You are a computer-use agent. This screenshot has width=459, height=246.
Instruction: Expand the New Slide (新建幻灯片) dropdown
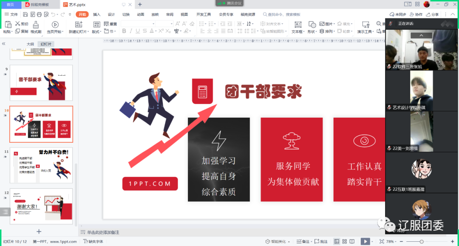tap(79, 31)
